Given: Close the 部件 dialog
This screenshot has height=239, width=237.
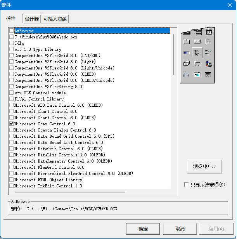Looking at the screenshot, I should click(x=230, y=5).
